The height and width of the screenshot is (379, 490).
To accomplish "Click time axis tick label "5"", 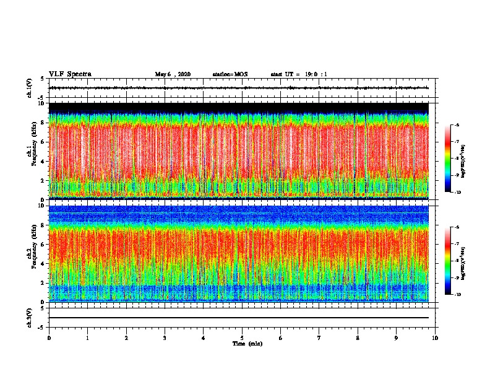I will pyautogui.click(x=242, y=338).
